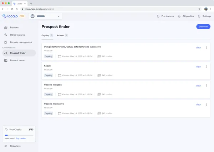Collapse sidebar with Show less
The width and height of the screenshot is (214, 152).
[12, 146]
